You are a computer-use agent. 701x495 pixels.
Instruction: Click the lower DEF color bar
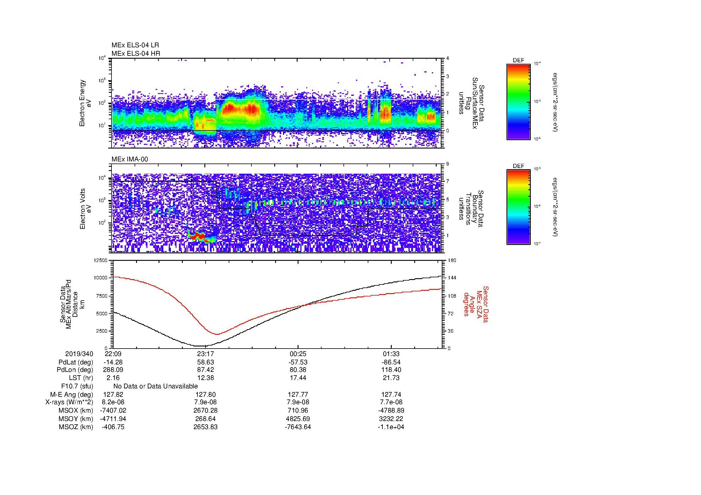click(518, 207)
